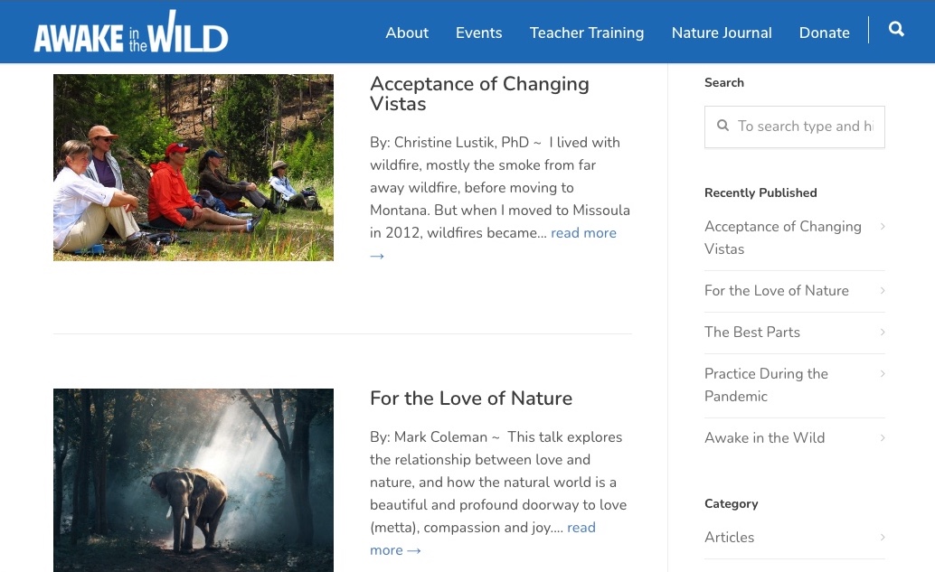This screenshot has height=572, width=935.
Task: Click chevron beside Acceptance of Changing Vistas
Action: [x=883, y=227]
